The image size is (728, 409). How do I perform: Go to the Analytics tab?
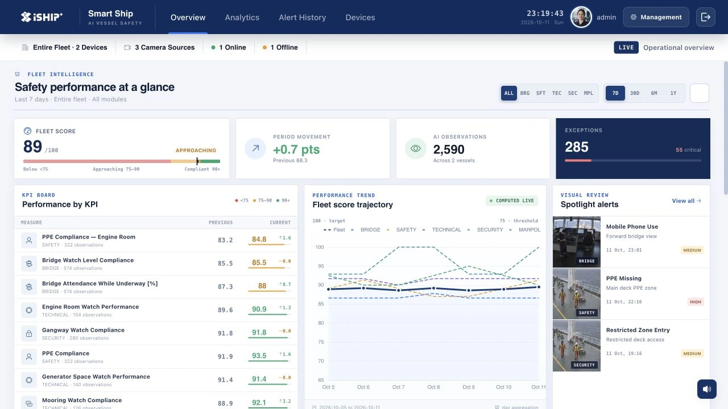(x=242, y=17)
